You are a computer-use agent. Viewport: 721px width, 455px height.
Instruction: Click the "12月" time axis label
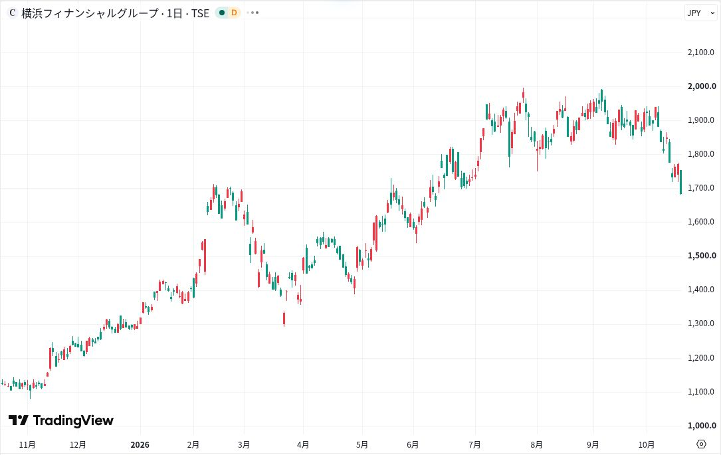[78, 445]
